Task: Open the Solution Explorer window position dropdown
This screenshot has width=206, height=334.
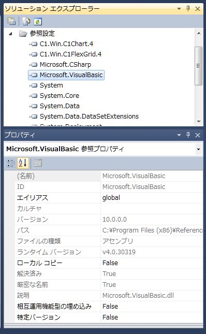Action: click(179, 9)
